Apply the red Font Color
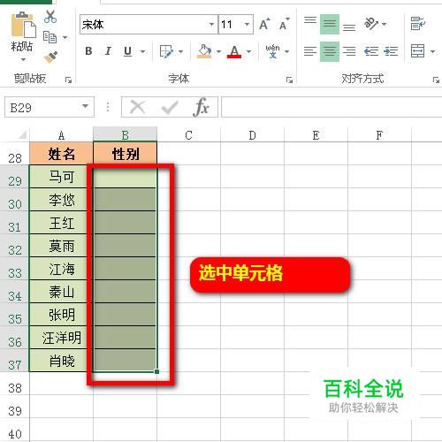 234,51
